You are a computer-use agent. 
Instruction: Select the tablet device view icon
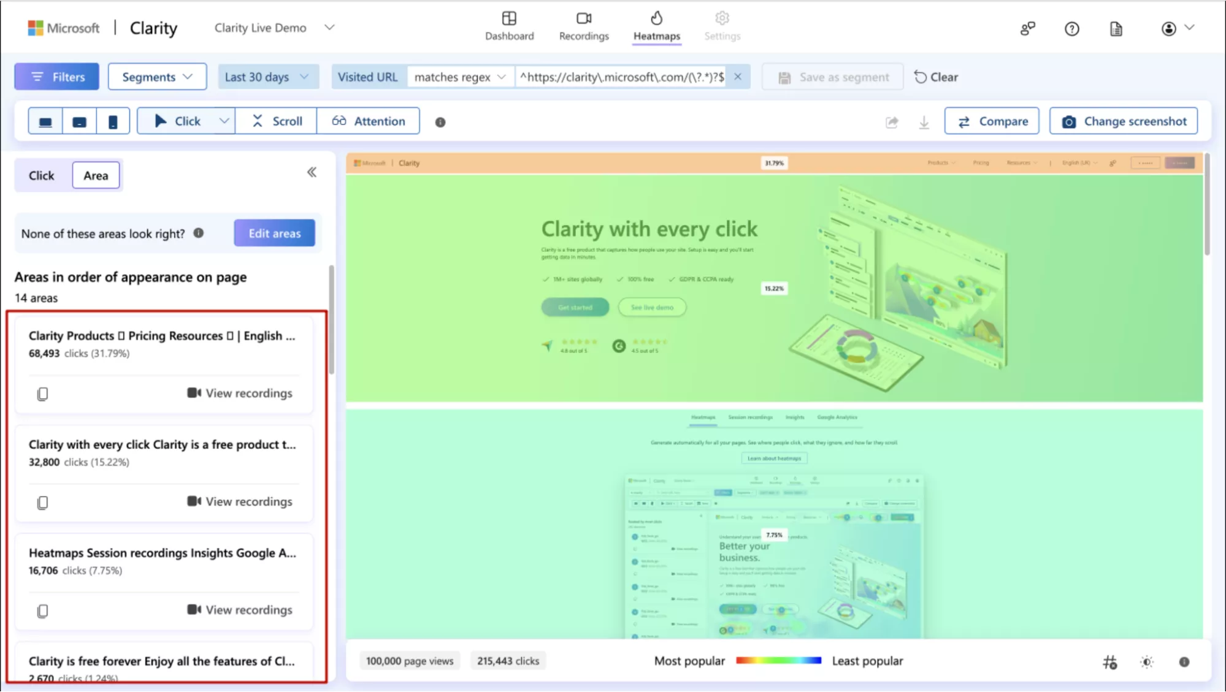[79, 121]
